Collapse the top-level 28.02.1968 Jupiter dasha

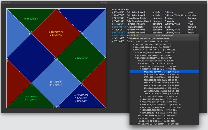click(x=132, y=42)
